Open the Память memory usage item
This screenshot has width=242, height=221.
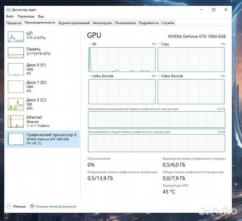(x=43, y=52)
